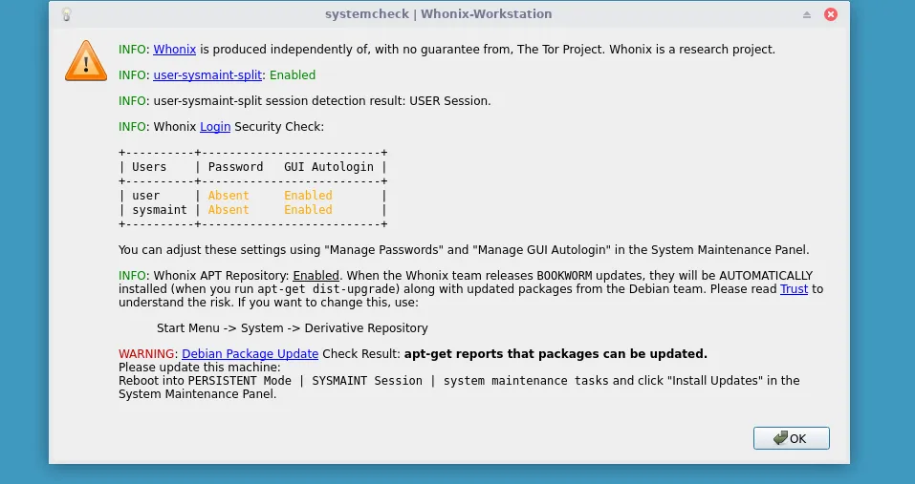Screen dimensions: 915x484
Task: Click 'USER Session.' detection result text
Action: pyautogui.click(x=450, y=101)
